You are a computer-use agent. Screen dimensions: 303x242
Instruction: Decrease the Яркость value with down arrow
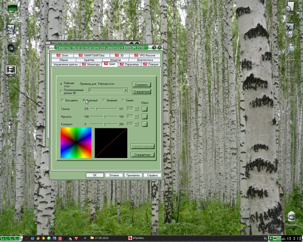(x=136, y=118)
